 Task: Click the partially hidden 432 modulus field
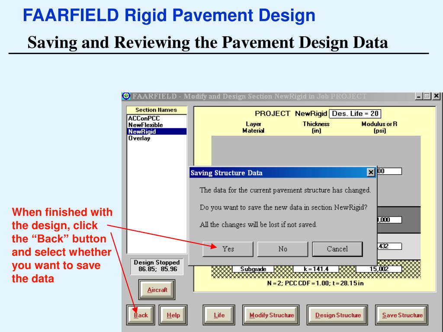tap(389, 246)
